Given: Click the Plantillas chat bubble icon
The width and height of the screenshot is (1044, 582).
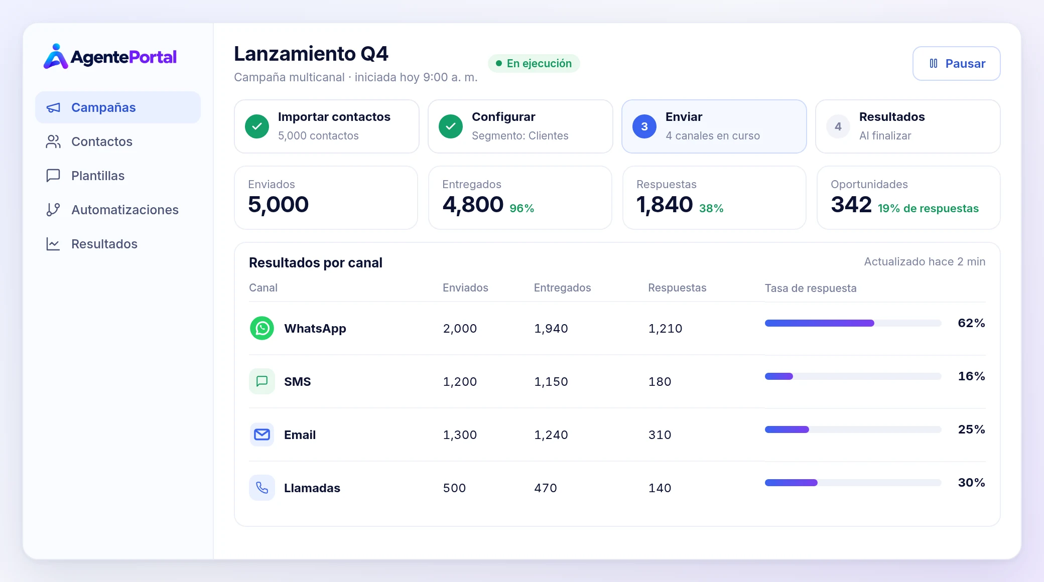Looking at the screenshot, I should click(53, 176).
